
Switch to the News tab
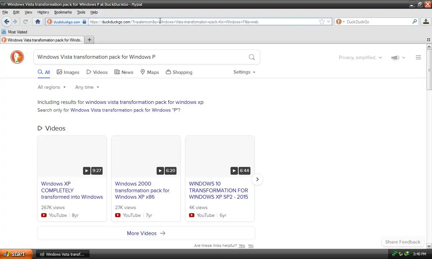(124, 72)
